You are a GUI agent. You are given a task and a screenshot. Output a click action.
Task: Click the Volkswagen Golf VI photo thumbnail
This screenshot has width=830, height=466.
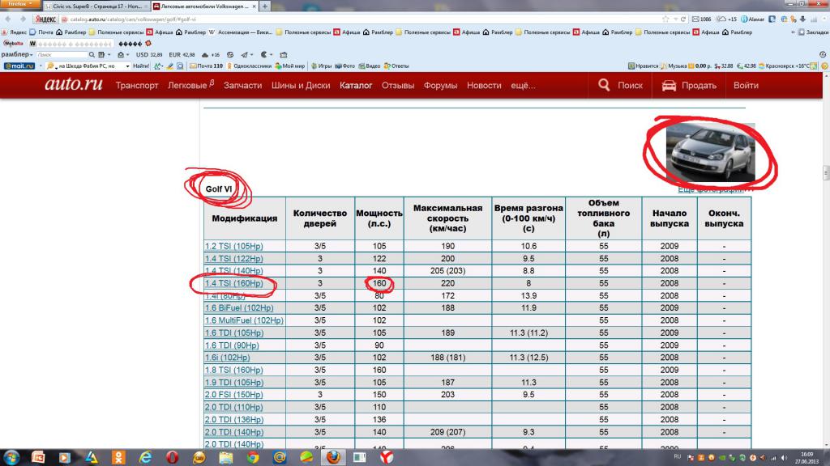click(709, 153)
